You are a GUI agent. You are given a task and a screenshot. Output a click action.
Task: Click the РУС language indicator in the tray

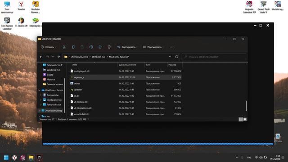249,157
